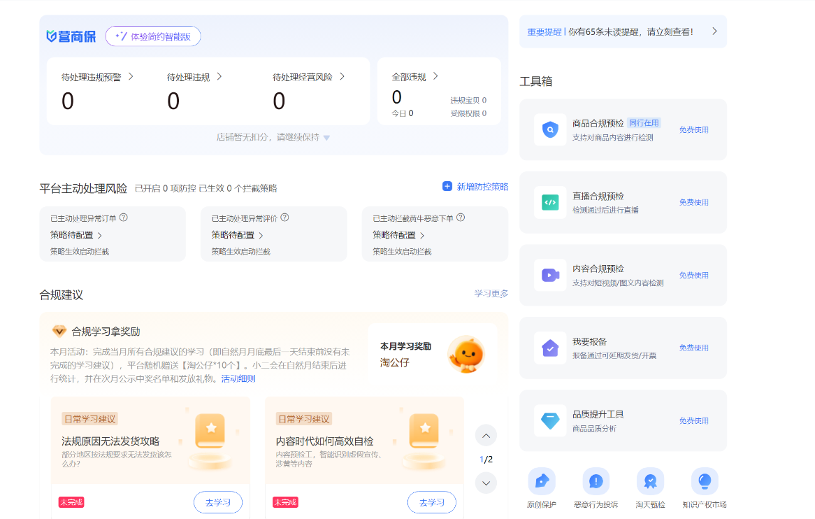815x519 pixels.
Task: Open 待处理违规预警 details
Action: [x=97, y=77]
